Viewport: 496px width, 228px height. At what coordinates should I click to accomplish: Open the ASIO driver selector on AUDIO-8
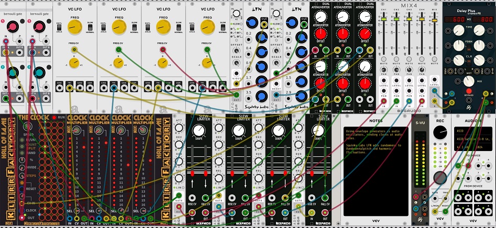tap(473, 130)
